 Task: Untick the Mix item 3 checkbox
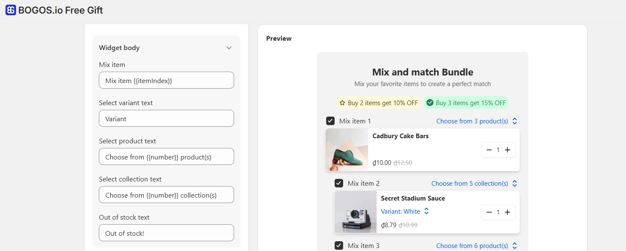pos(339,245)
